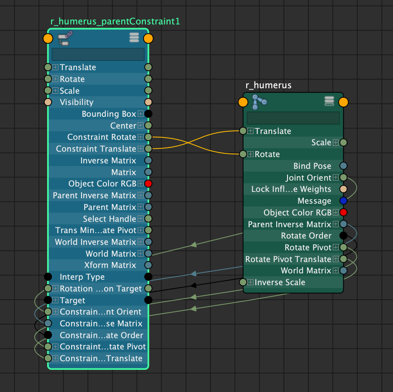The image size is (393, 392).
Task: Expand Joint Orient attribute
Action: tap(335, 177)
